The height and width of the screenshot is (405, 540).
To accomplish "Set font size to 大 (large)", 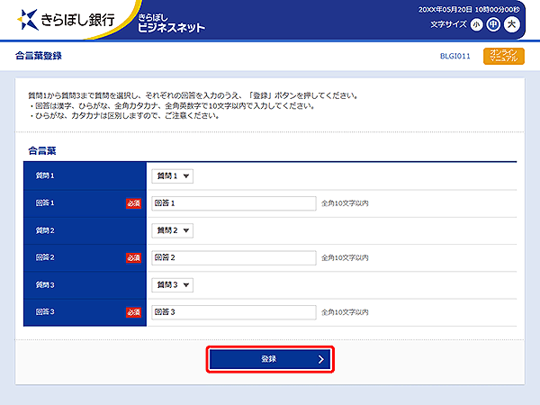I will click(512, 24).
